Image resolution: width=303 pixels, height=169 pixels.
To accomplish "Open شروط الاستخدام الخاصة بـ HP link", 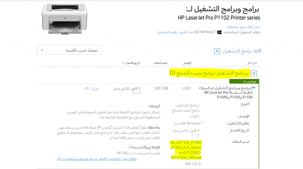I will 78,159.
